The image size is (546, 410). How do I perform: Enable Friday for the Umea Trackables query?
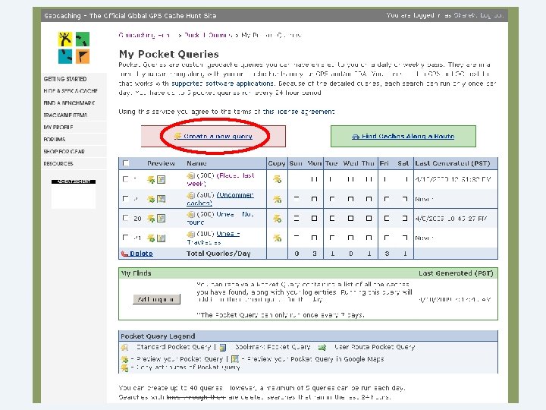pos(387,238)
